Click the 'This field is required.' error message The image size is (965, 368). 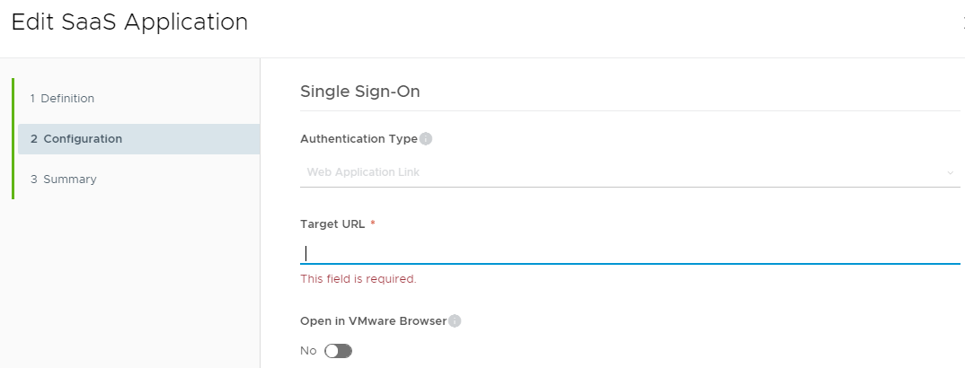coord(359,279)
